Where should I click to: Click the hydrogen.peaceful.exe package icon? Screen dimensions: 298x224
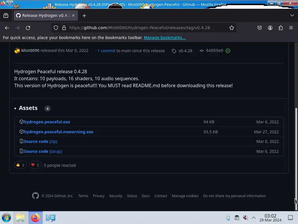coord(21,122)
